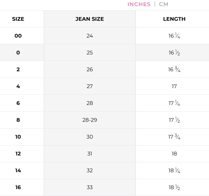Click the length 18 cell
209x196 pixels.
174,154
